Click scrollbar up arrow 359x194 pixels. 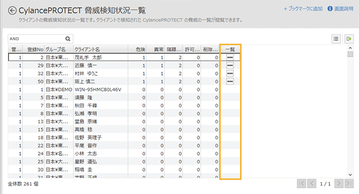[x=350, y=48]
